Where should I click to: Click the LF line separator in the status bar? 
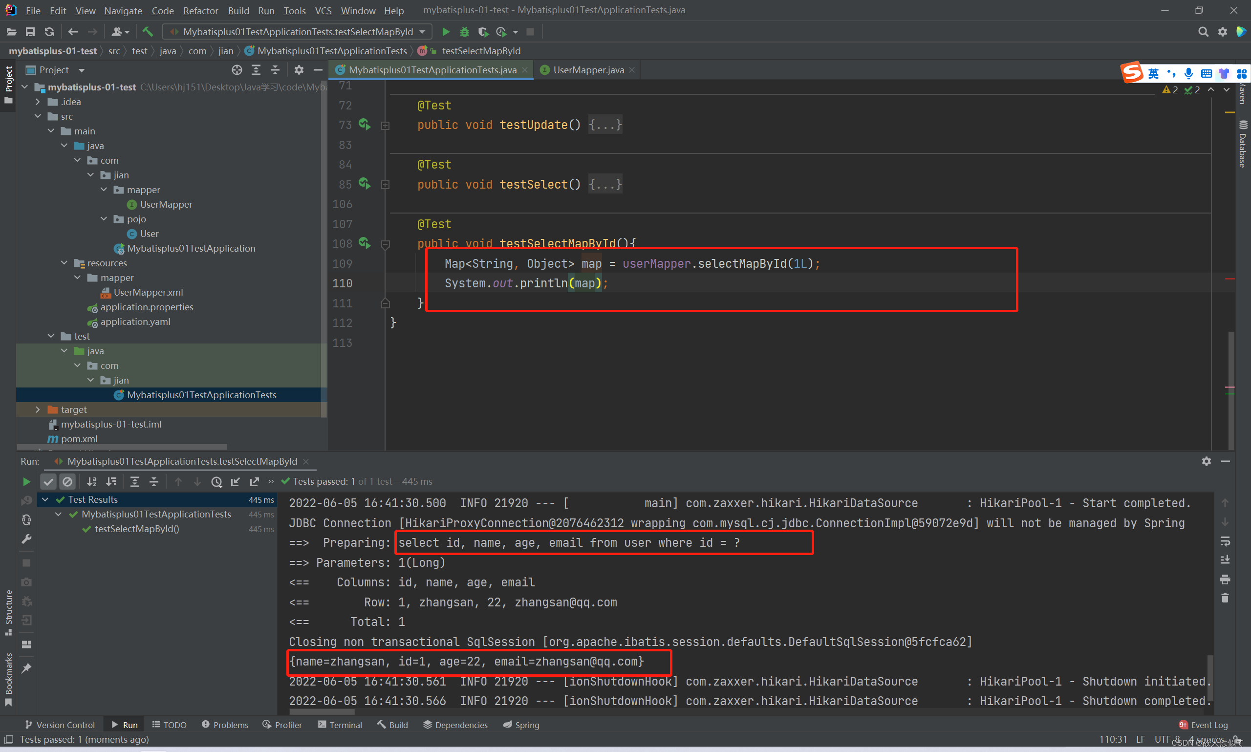pos(1141,739)
